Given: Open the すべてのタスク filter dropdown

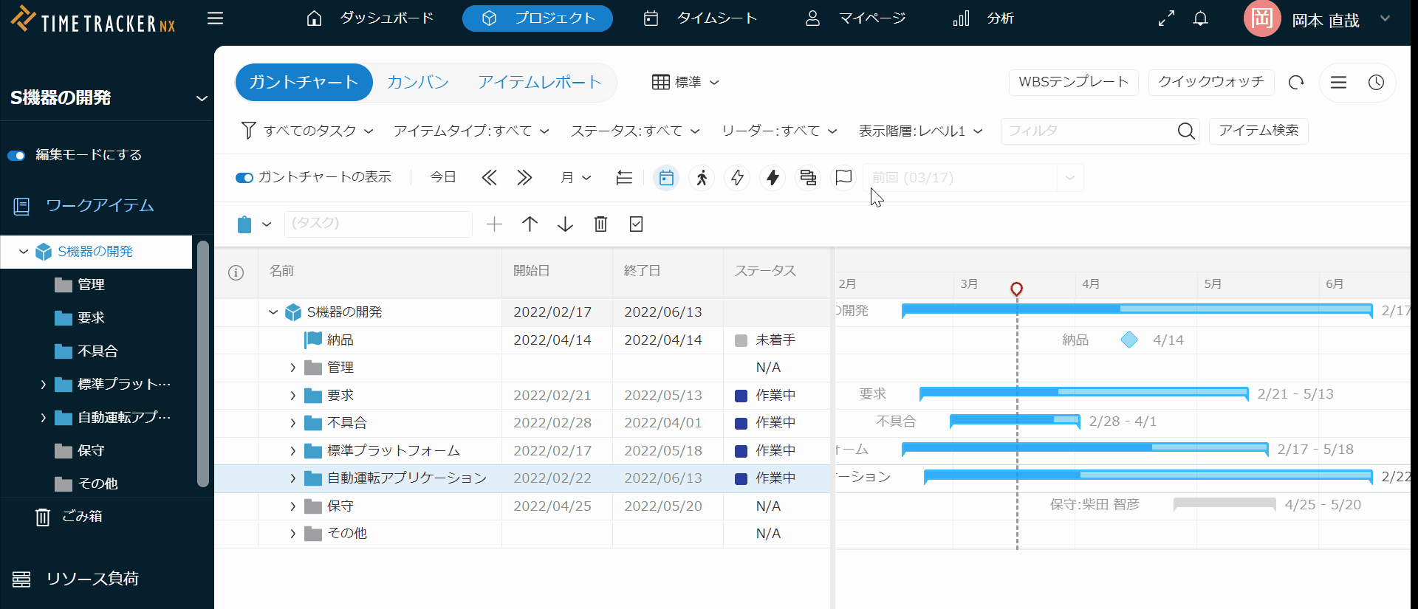Looking at the screenshot, I should click(x=307, y=131).
